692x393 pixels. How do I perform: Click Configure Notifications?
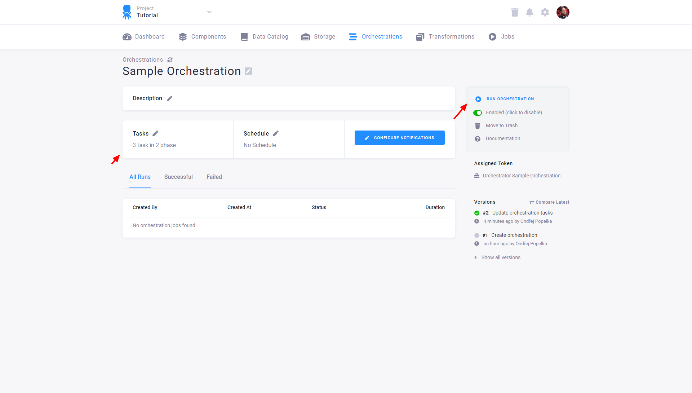pos(399,137)
